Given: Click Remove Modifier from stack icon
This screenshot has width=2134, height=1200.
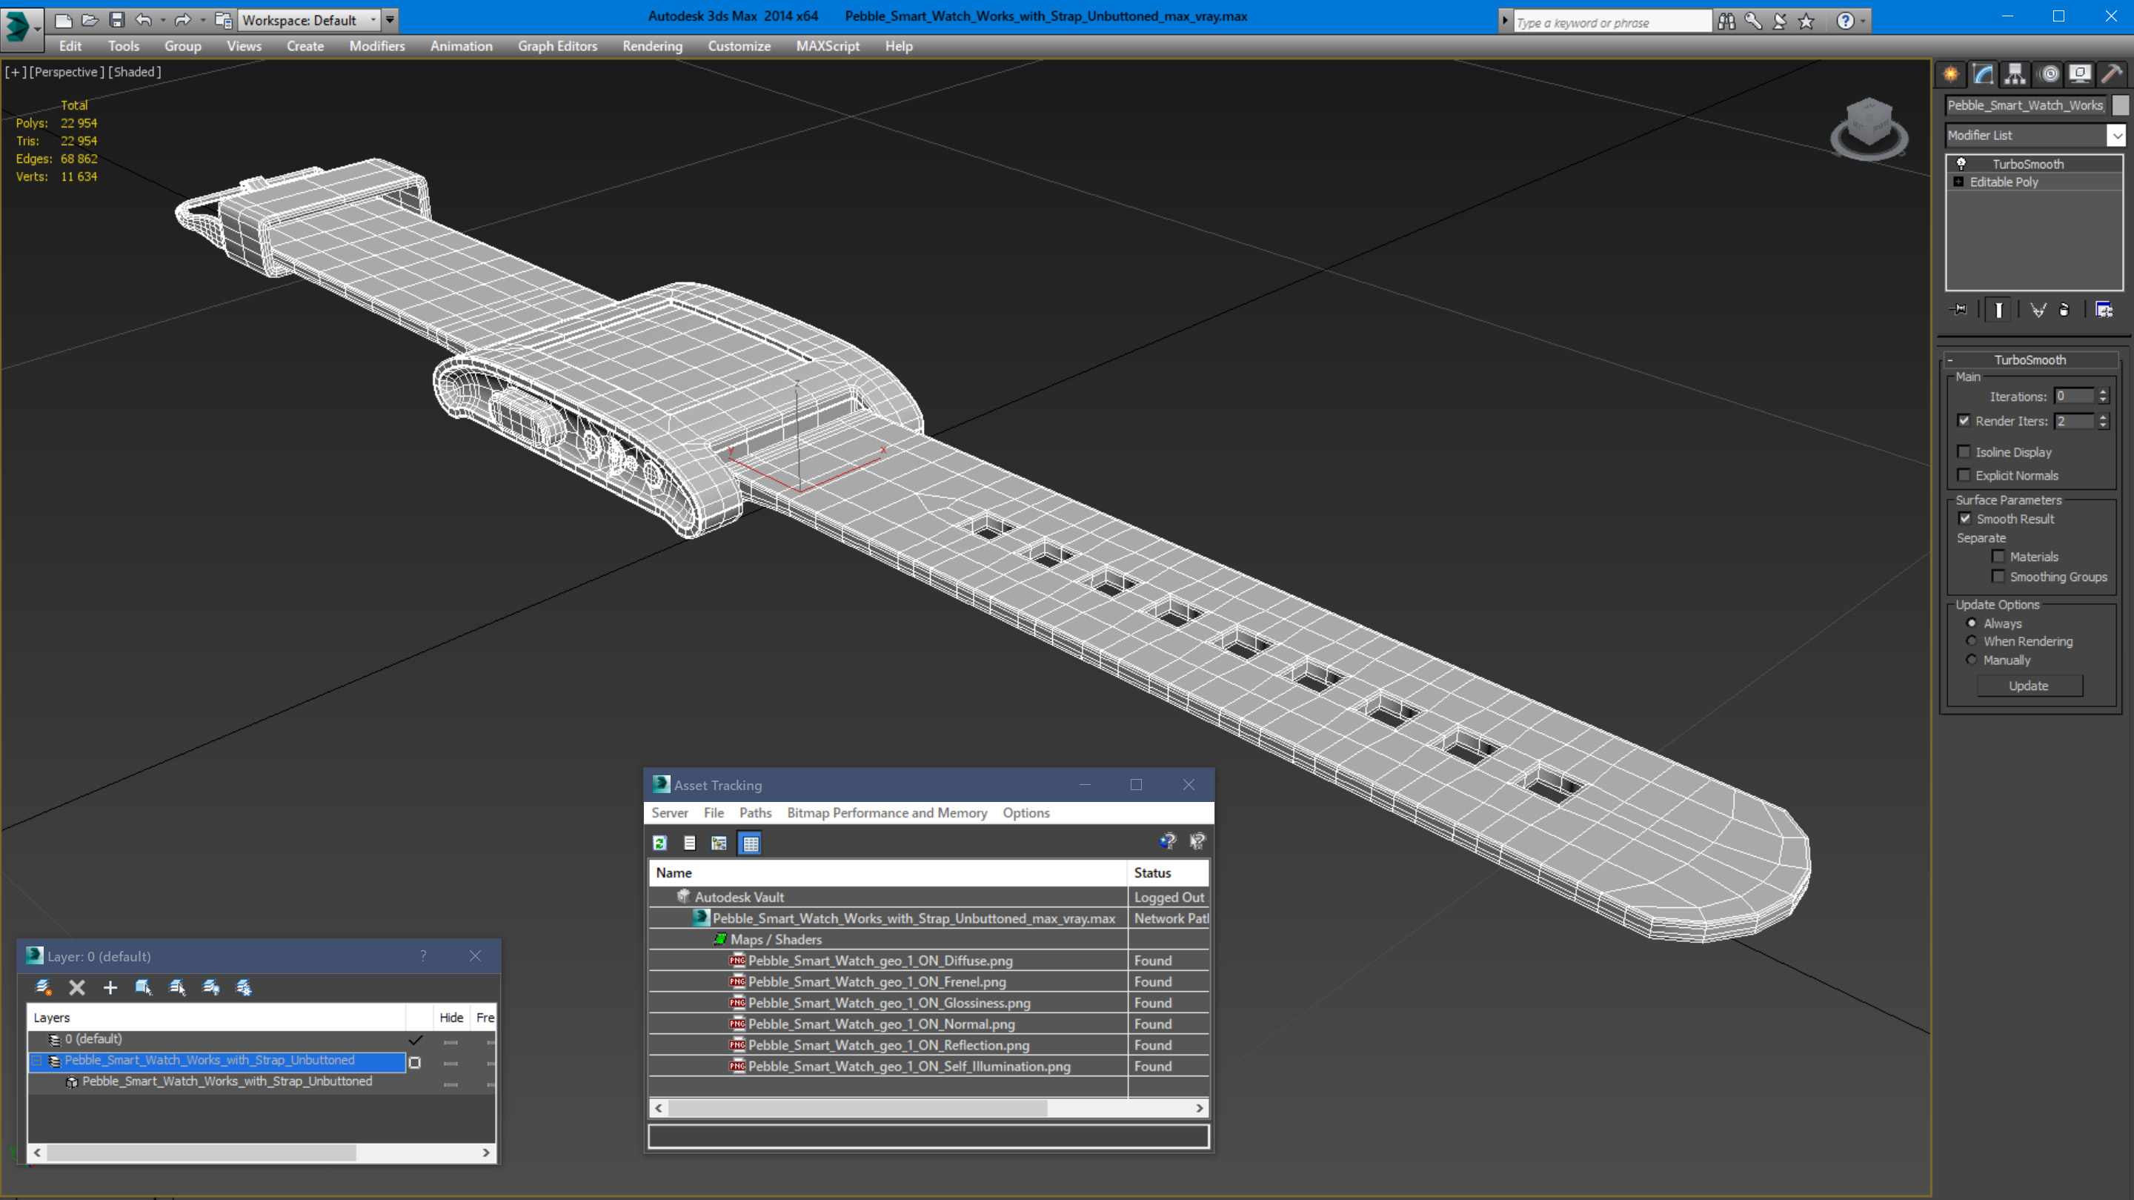Looking at the screenshot, I should pyautogui.click(x=2064, y=310).
